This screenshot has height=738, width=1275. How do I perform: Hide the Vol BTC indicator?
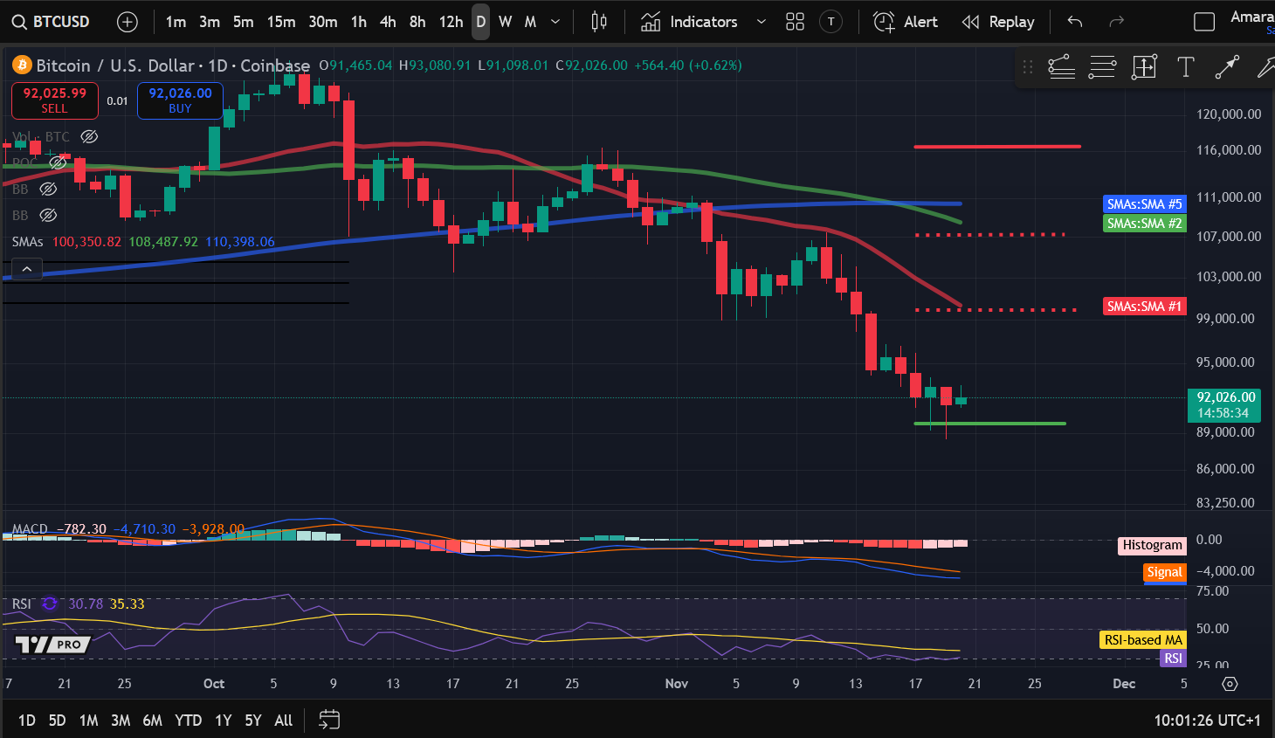coord(87,136)
